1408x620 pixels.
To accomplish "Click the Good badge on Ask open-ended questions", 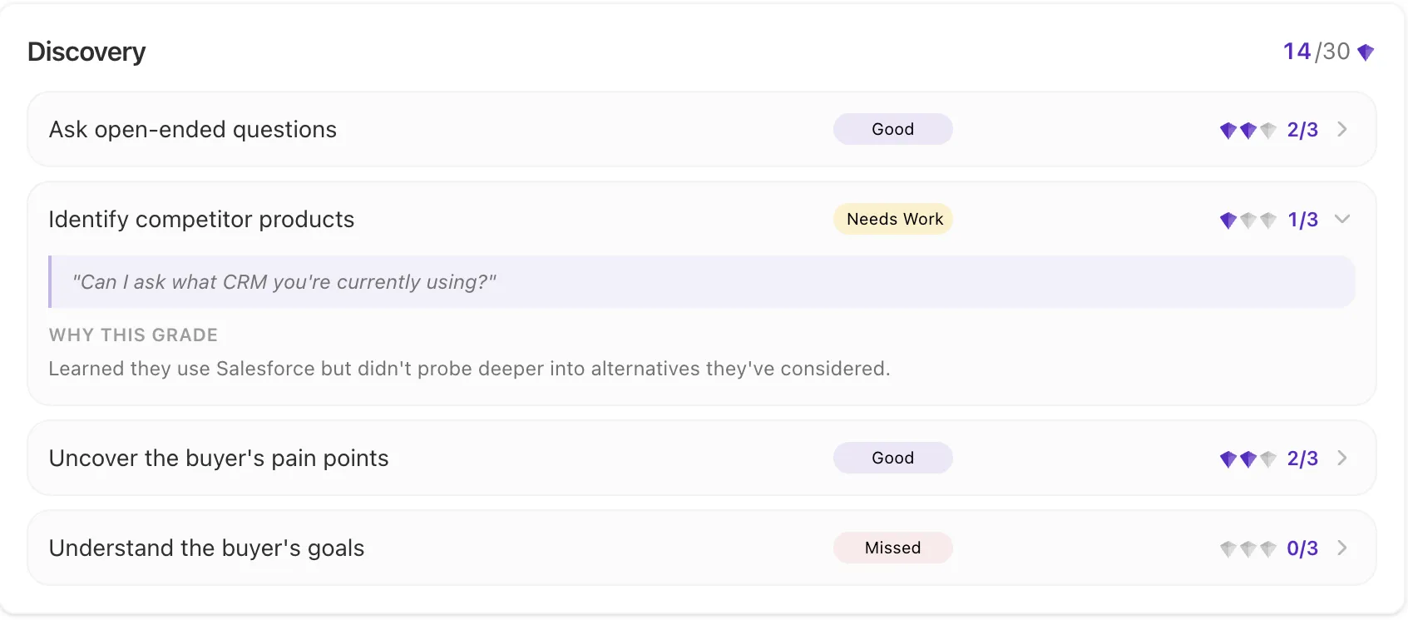I will [892, 129].
